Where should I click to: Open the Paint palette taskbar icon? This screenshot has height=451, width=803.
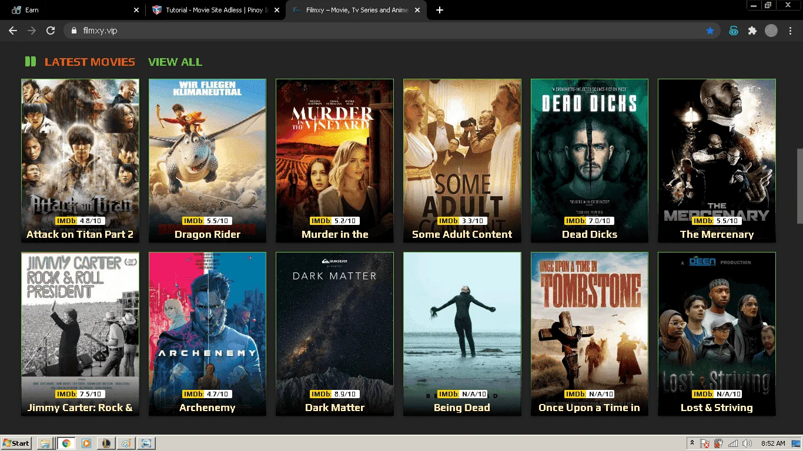[126, 443]
